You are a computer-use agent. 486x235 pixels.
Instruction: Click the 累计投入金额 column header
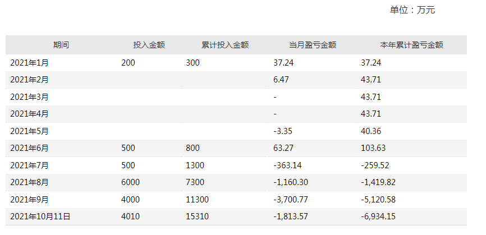[x=225, y=45]
